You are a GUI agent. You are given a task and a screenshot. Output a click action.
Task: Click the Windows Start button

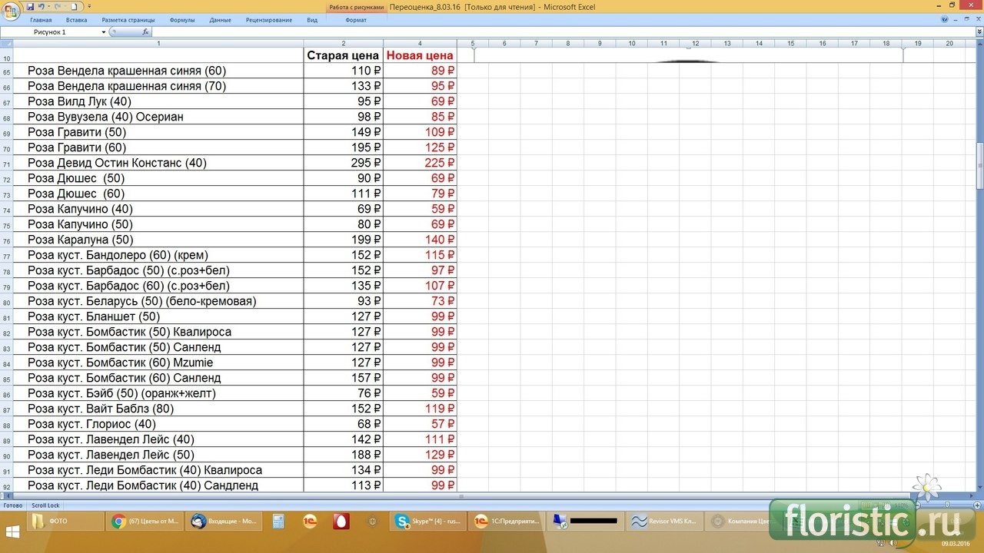coord(13,531)
